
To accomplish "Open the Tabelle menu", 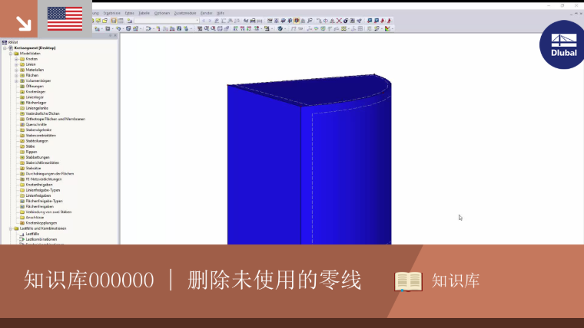I will (144, 13).
